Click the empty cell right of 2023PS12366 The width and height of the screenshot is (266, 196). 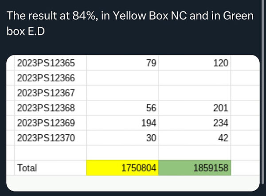[123, 78]
